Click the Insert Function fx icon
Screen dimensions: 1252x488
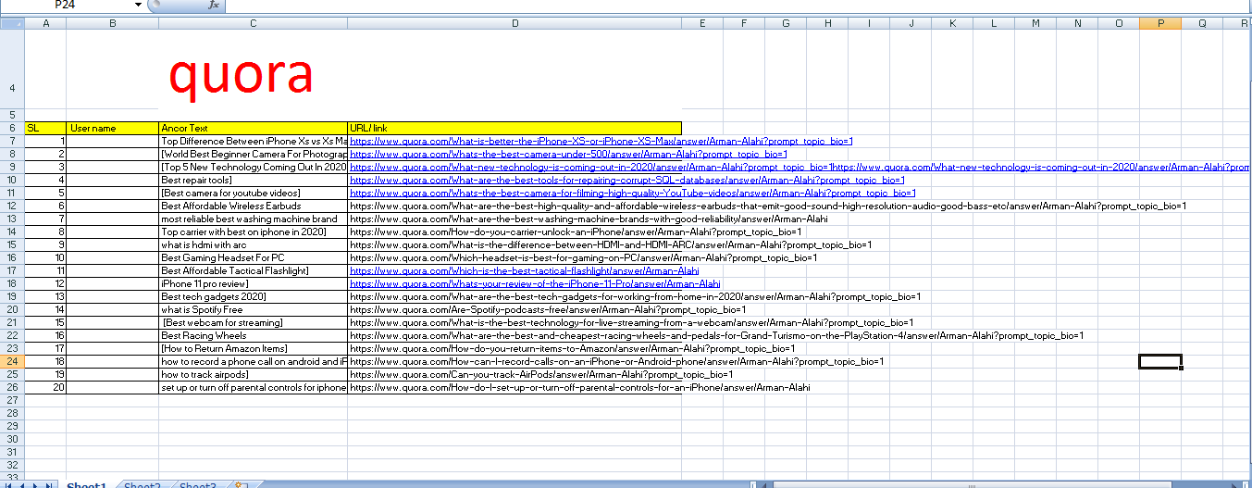[x=213, y=5]
